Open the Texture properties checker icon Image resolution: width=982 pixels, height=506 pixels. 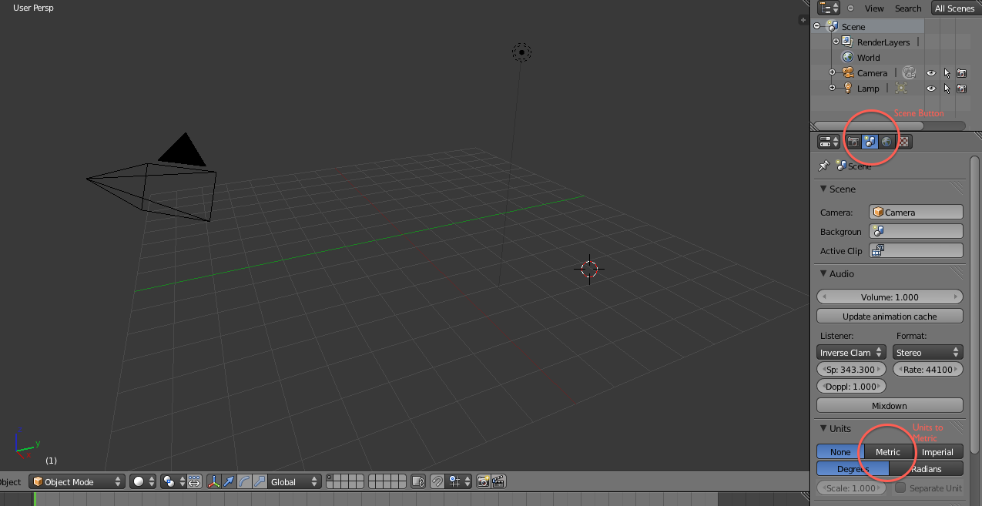point(903,142)
